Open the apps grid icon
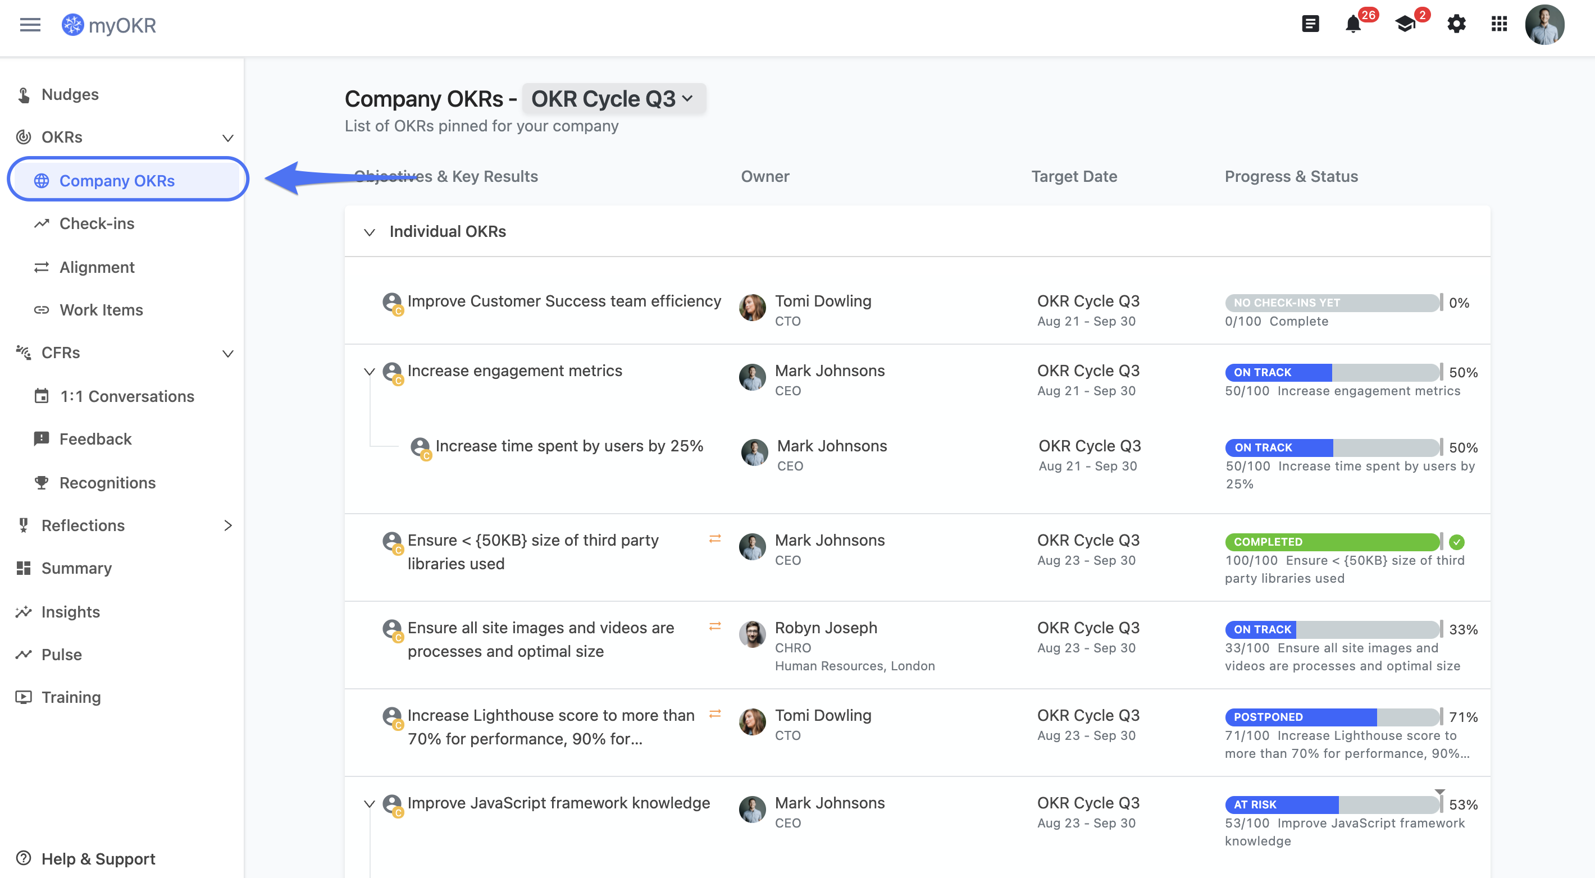Screen dimensions: 1595x878 1498,25
